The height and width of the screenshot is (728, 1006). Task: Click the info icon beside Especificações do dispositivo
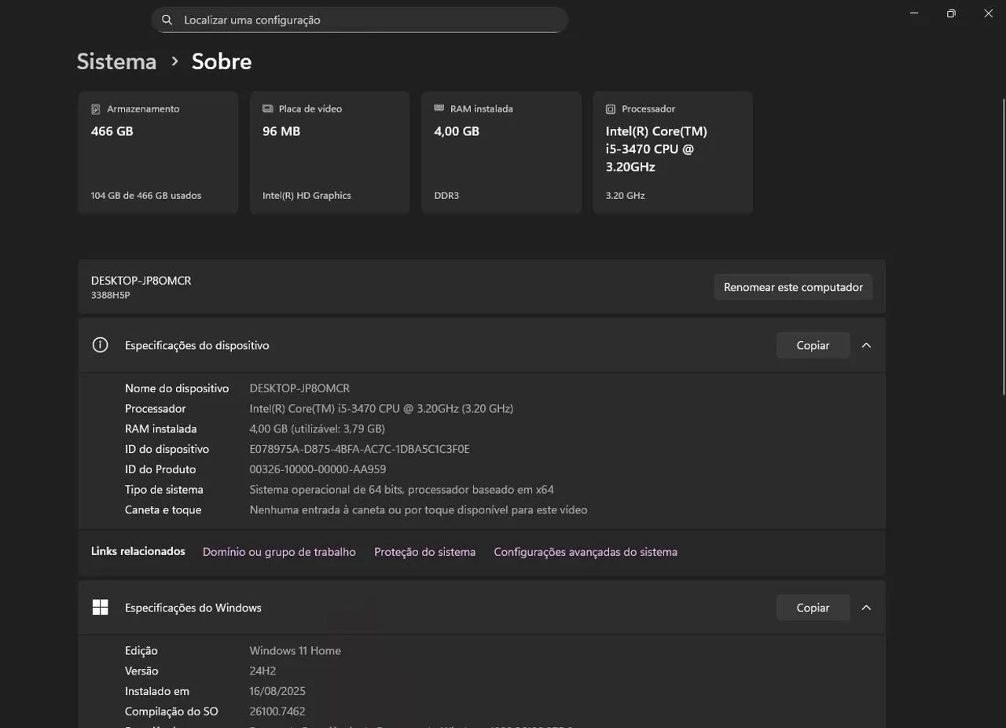(x=100, y=345)
